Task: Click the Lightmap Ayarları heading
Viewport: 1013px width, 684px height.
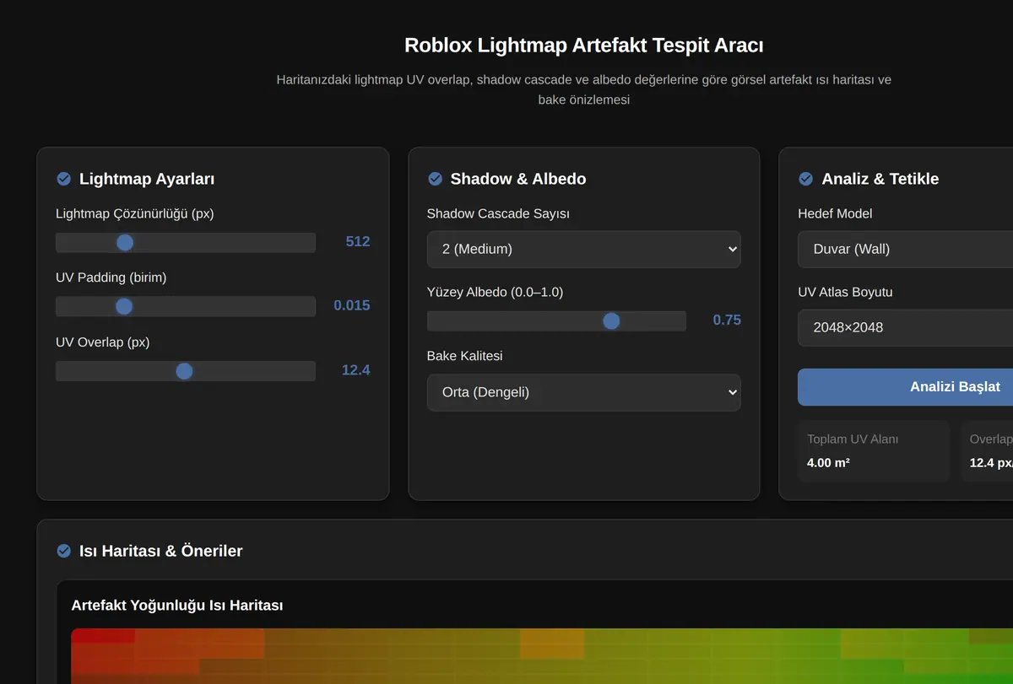Action: (x=147, y=179)
